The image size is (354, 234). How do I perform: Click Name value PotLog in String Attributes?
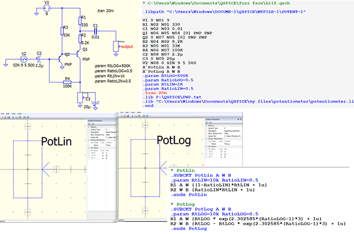click(x=227, y=144)
